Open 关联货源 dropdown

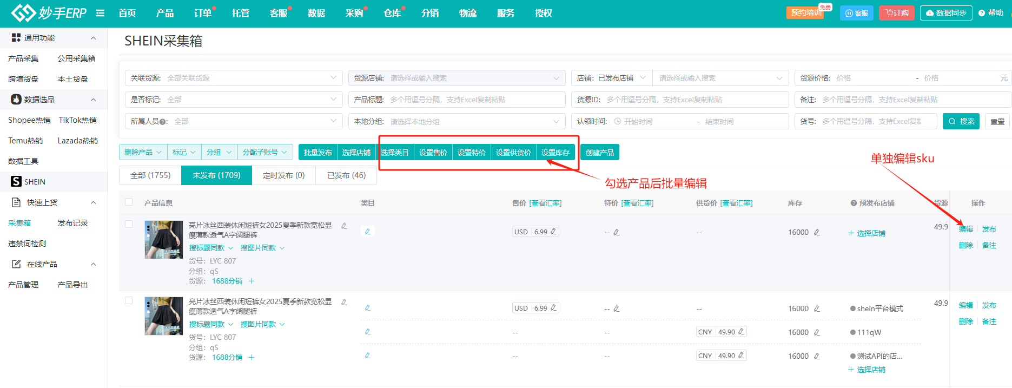[x=234, y=78]
